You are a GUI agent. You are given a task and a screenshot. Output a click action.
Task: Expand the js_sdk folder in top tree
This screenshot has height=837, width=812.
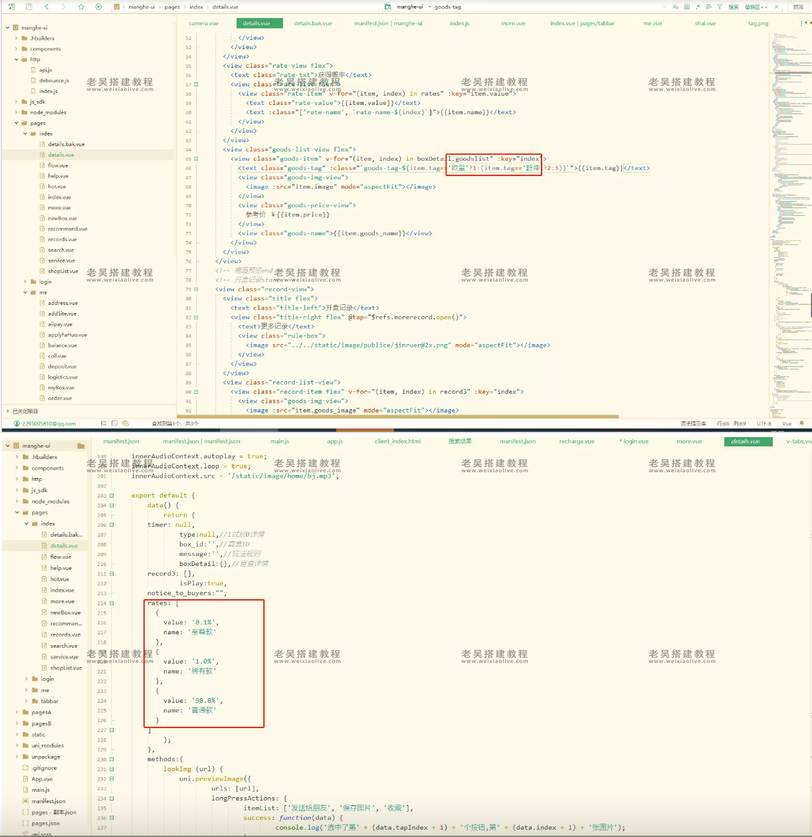(16, 102)
